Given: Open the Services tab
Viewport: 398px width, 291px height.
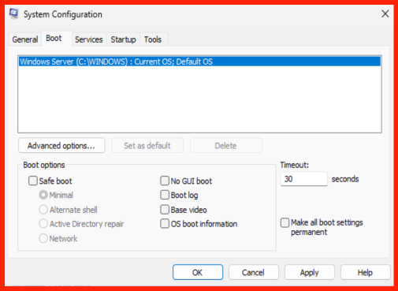Looking at the screenshot, I should 89,39.
